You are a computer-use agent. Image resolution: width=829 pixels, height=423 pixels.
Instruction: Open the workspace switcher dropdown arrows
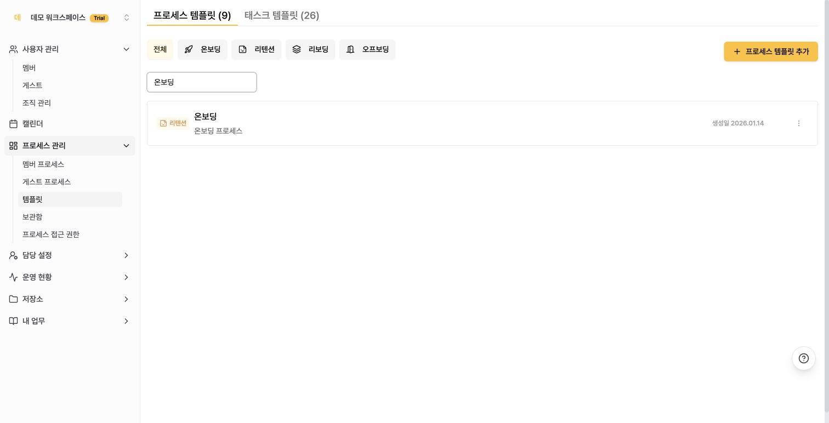(x=127, y=18)
